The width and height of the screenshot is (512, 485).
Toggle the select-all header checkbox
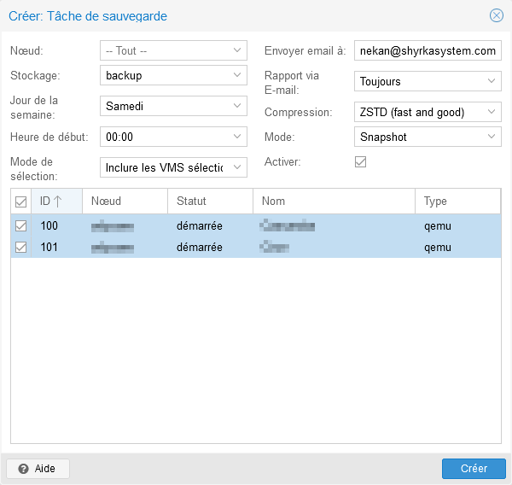21,202
